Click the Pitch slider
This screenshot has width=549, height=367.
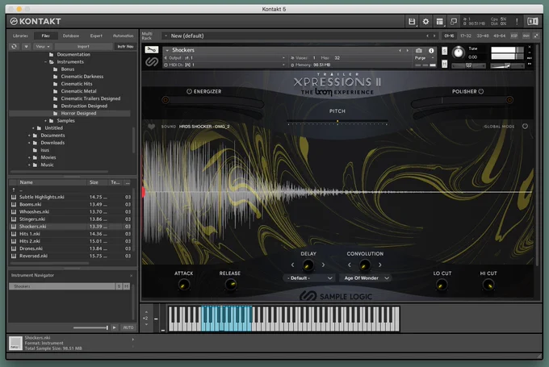[x=337, y=123]
